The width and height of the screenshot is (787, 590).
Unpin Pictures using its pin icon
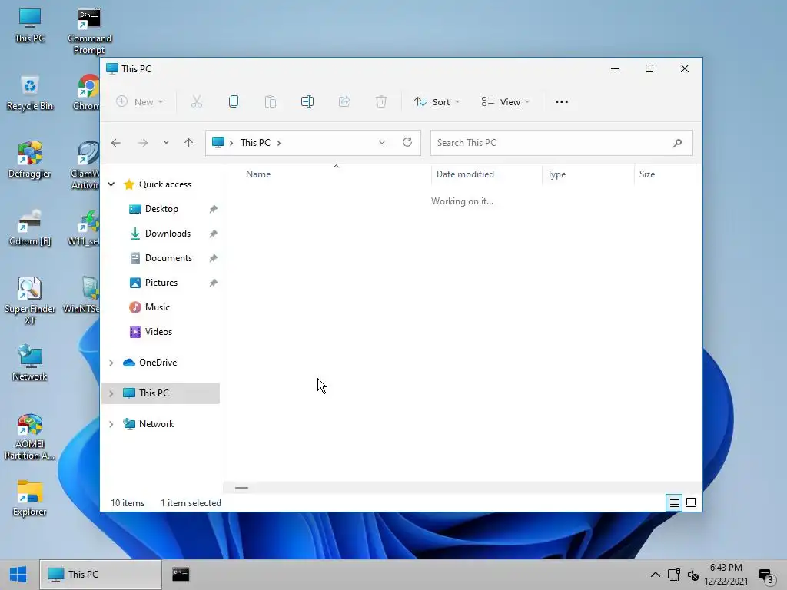pos(214,283)
